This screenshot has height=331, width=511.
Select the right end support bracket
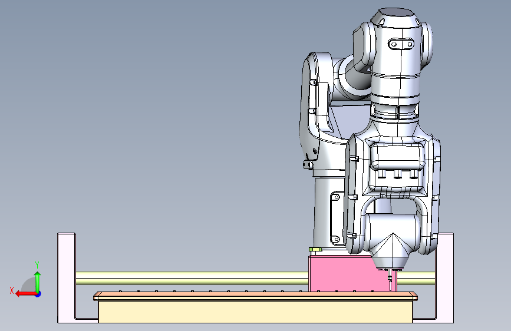tap(444, 278)
